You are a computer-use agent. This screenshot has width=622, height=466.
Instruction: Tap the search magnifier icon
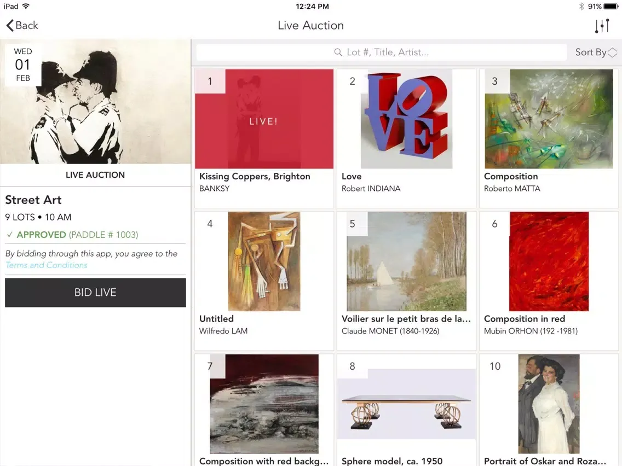338,53
